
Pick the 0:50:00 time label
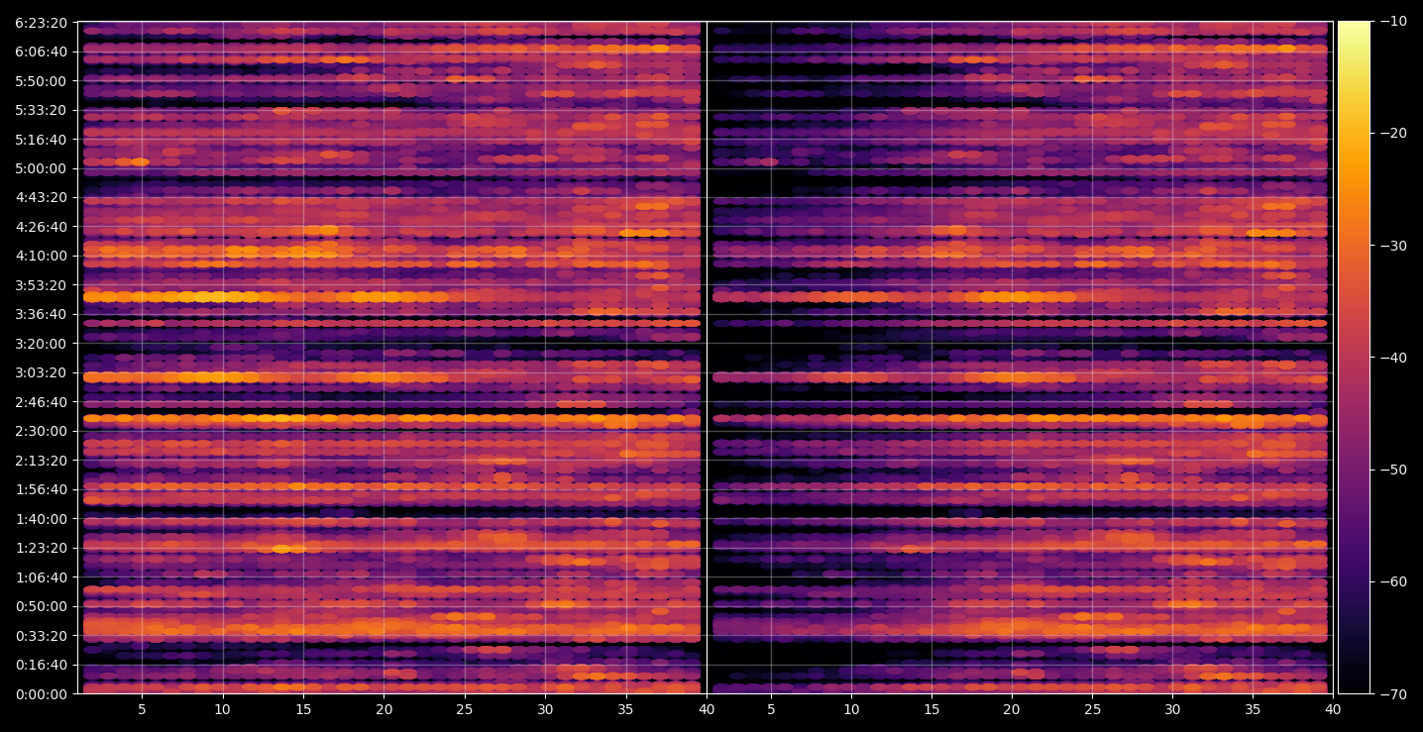42,606
